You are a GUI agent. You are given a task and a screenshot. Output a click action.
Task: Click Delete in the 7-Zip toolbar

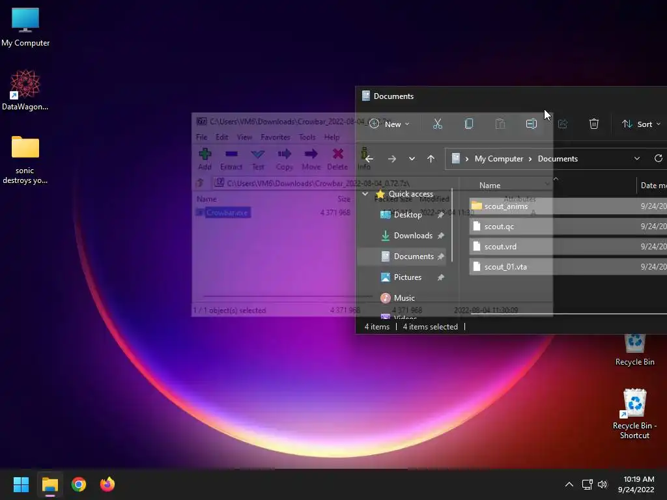[x=338, y=159]
